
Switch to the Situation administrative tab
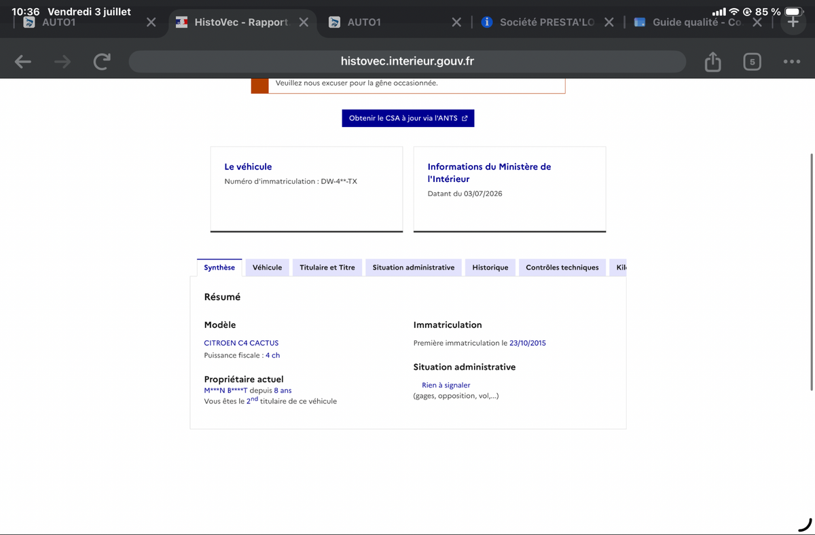point(414,267)
